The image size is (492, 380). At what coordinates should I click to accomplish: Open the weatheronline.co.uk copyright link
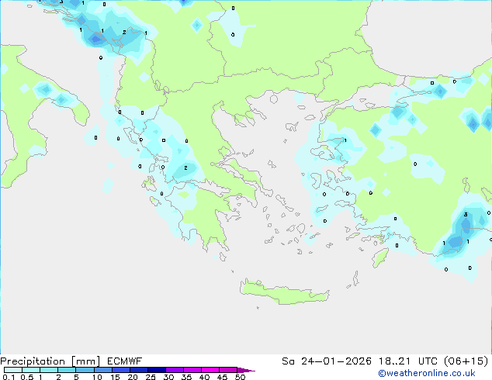(426, 373)
